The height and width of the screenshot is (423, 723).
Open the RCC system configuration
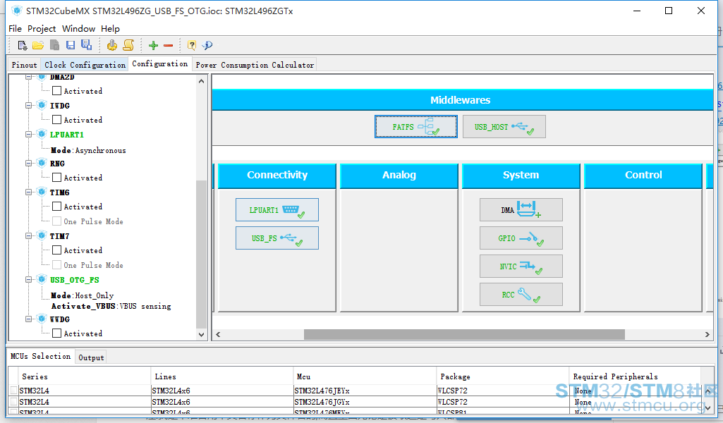tap(521, 295)
